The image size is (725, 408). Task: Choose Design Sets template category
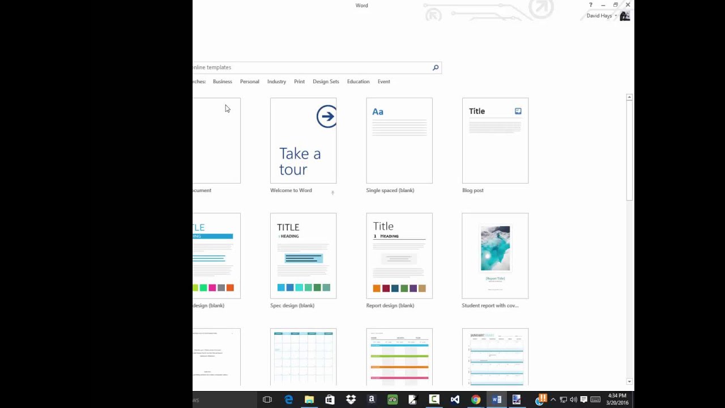coord(326,82)
